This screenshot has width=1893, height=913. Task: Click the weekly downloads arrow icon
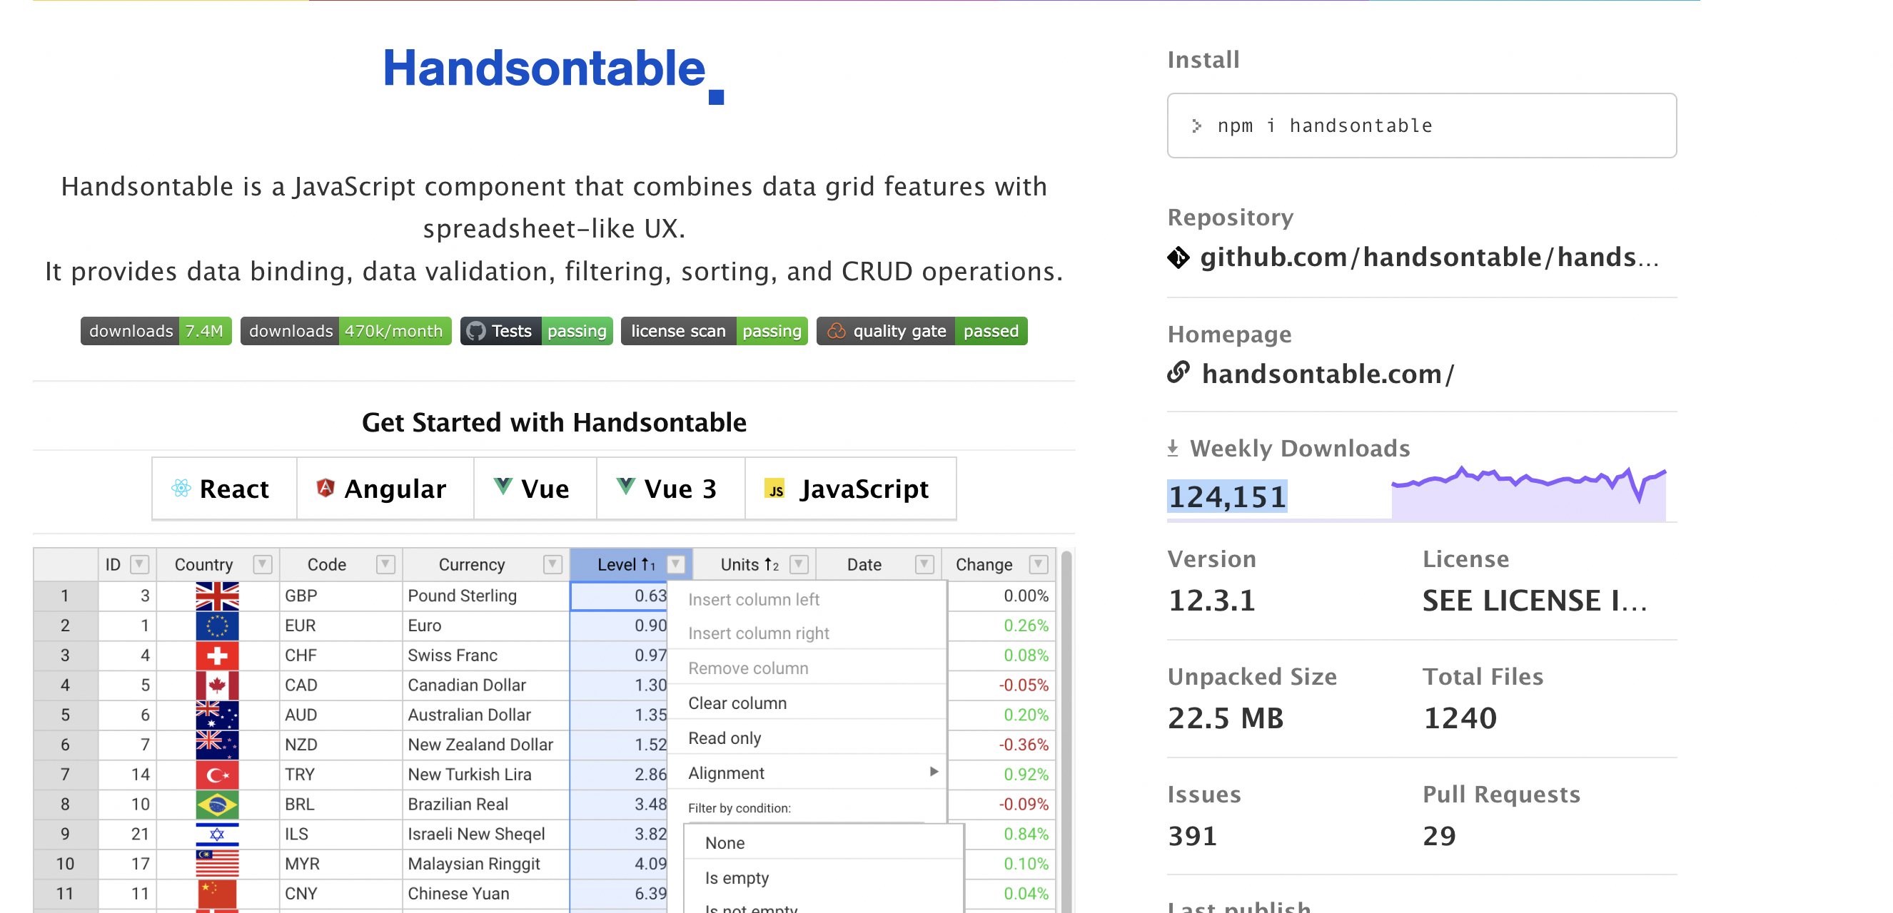[x=1173, y=448]
